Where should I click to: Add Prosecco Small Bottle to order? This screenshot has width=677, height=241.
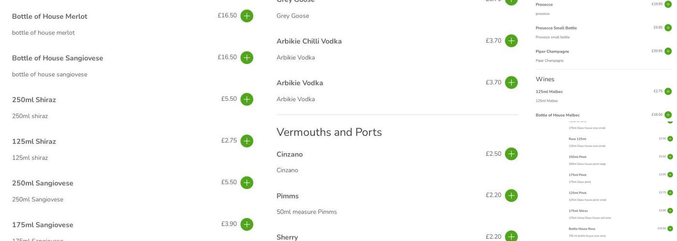pyautogui.click(x=668, y=28)
